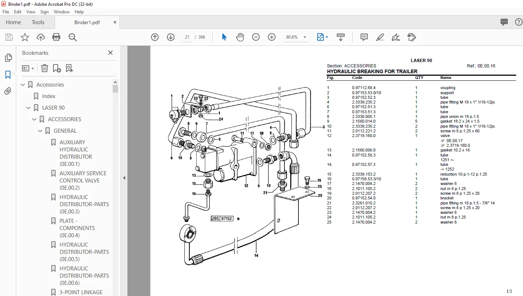This screenshot has height=296, width=523.
Task: Add a sticky note comment
Action: pos(364,37)
